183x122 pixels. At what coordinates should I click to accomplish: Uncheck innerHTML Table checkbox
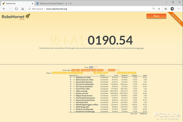(x=71, y=89)
